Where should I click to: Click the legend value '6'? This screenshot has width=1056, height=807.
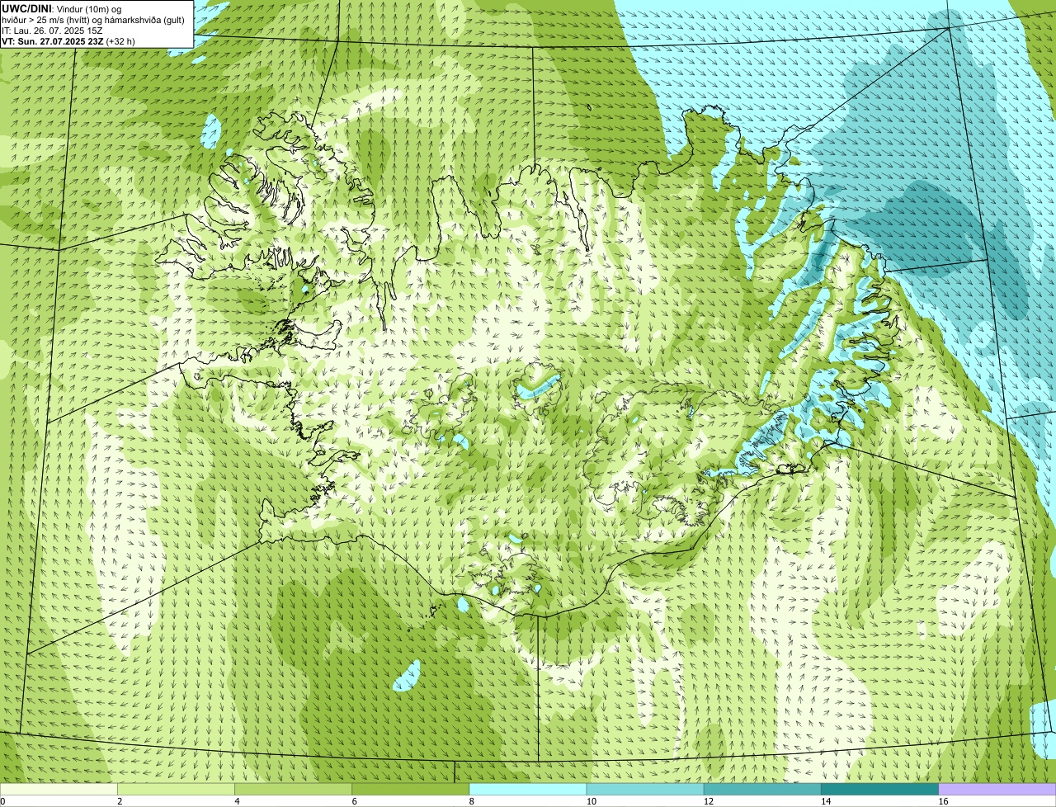pos(354,801)
